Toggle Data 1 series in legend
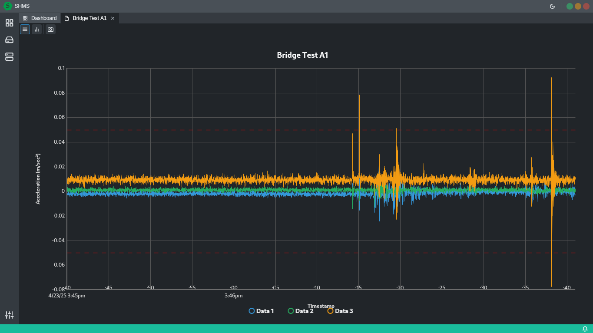The width and height of the screenshot is (593, 333). click(x=261, y=311)
